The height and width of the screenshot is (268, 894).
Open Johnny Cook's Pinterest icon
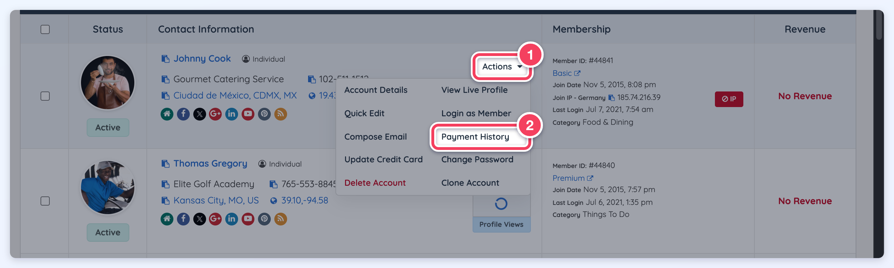264,114
